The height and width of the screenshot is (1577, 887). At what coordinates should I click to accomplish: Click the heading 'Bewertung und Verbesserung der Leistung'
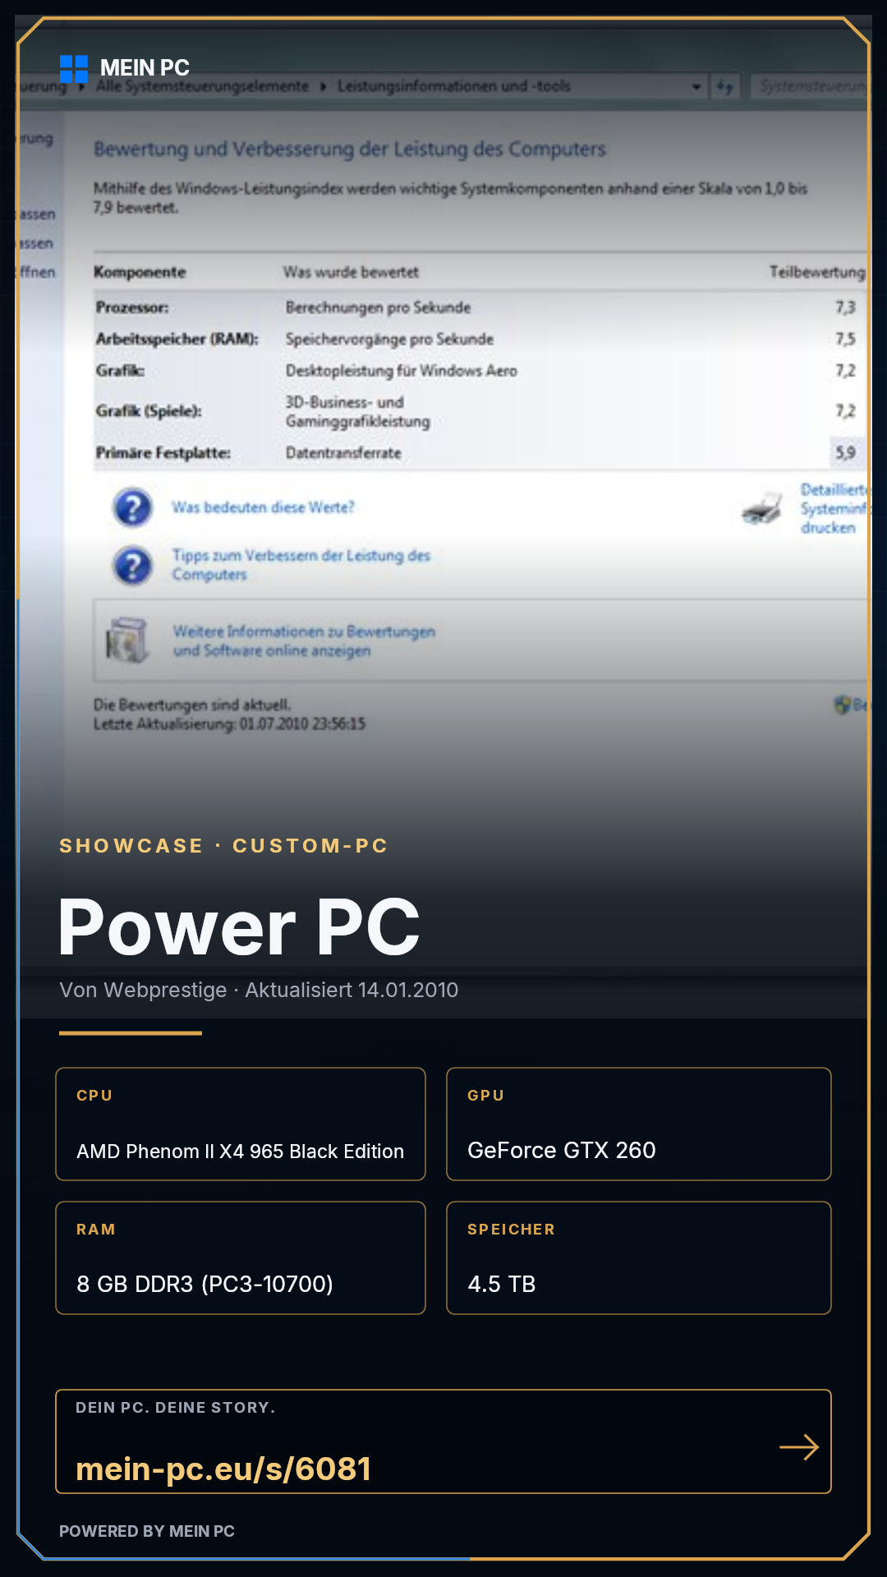pyautogui.click(x=350, y=149)
